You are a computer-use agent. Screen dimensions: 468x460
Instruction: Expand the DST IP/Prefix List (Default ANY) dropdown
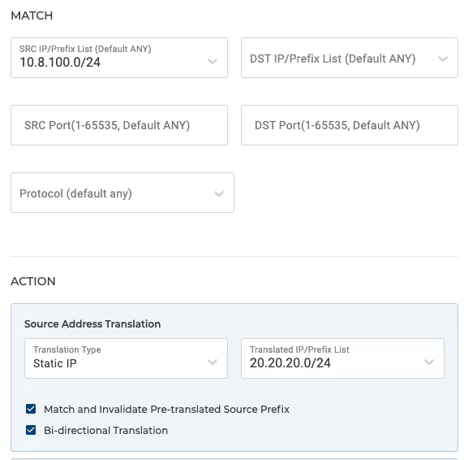pos(350,58)
